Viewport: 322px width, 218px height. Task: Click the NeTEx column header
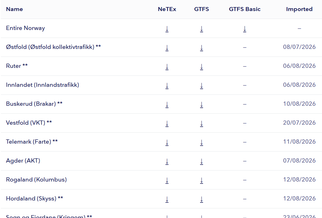coord(167,9)
